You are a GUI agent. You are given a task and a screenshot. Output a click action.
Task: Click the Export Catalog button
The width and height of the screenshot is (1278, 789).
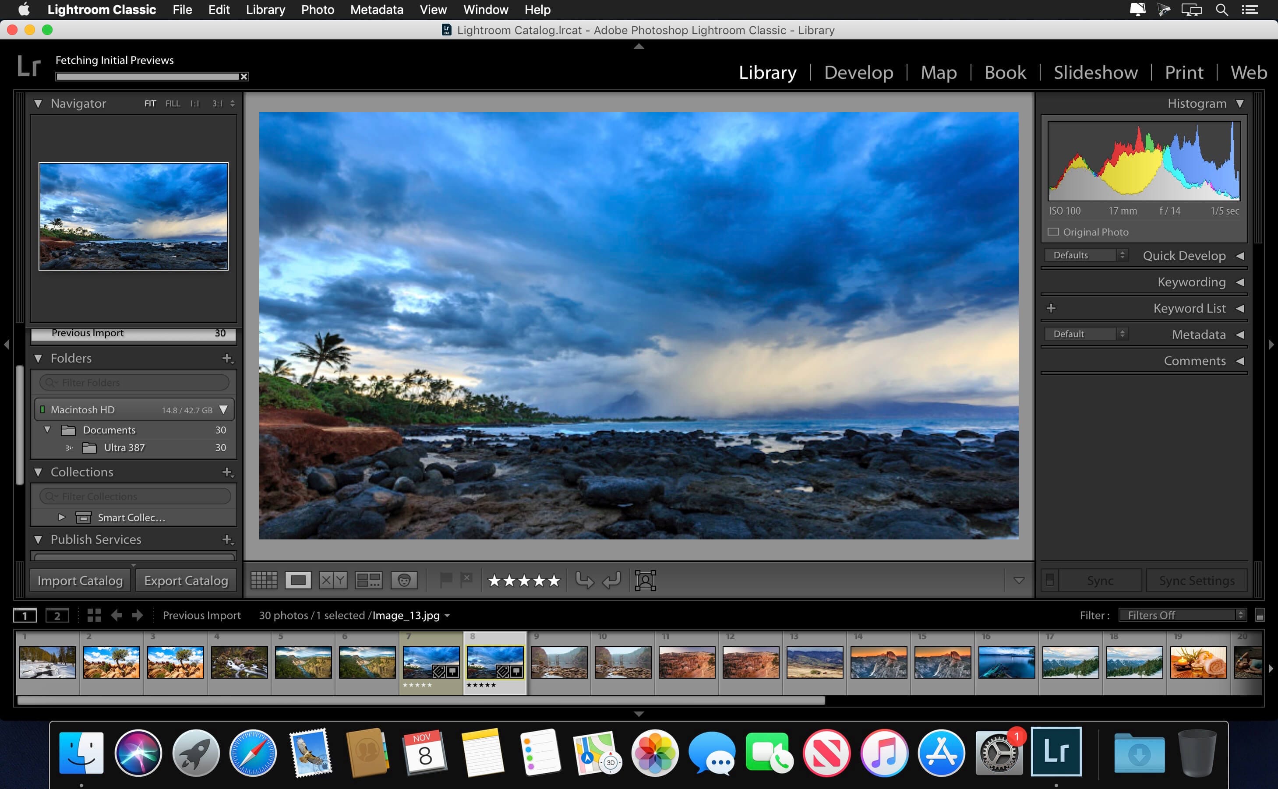tap(186, 580)
